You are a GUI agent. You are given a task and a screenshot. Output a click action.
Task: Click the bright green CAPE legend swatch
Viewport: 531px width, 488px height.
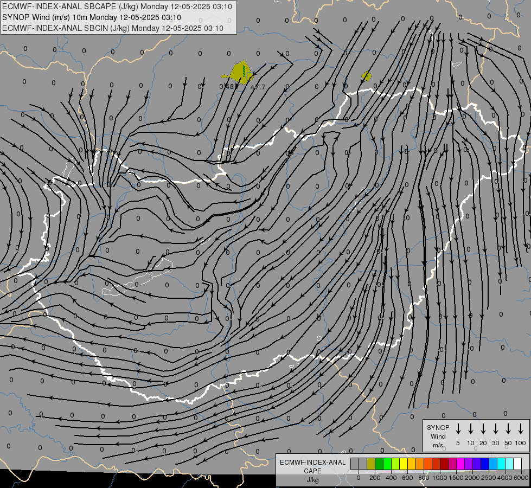pos(387,464)
